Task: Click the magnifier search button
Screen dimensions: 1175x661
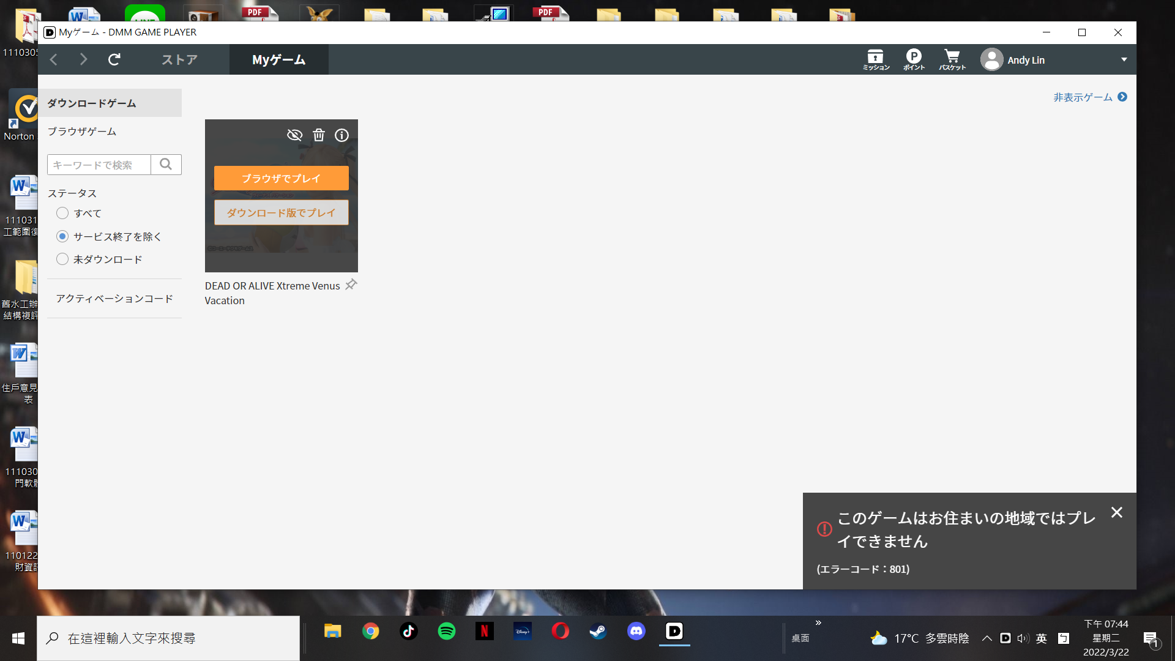Action: (x=166, y=165)
